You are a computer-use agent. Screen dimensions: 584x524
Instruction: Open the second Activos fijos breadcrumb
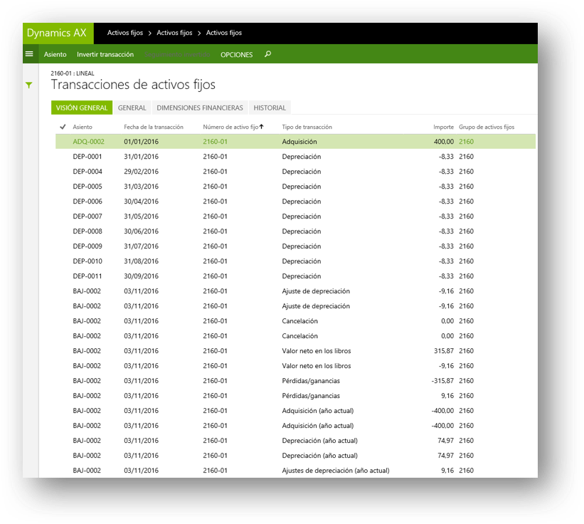click(174, 33)
